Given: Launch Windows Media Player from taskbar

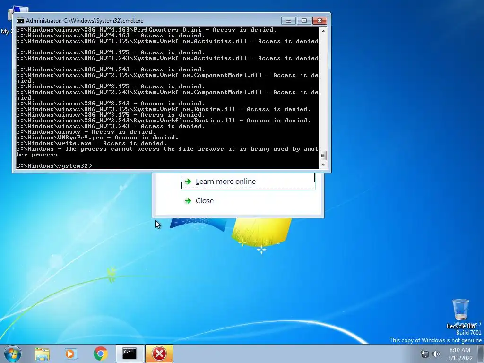Looking at the screenshot, I should (x=71, y=354).
